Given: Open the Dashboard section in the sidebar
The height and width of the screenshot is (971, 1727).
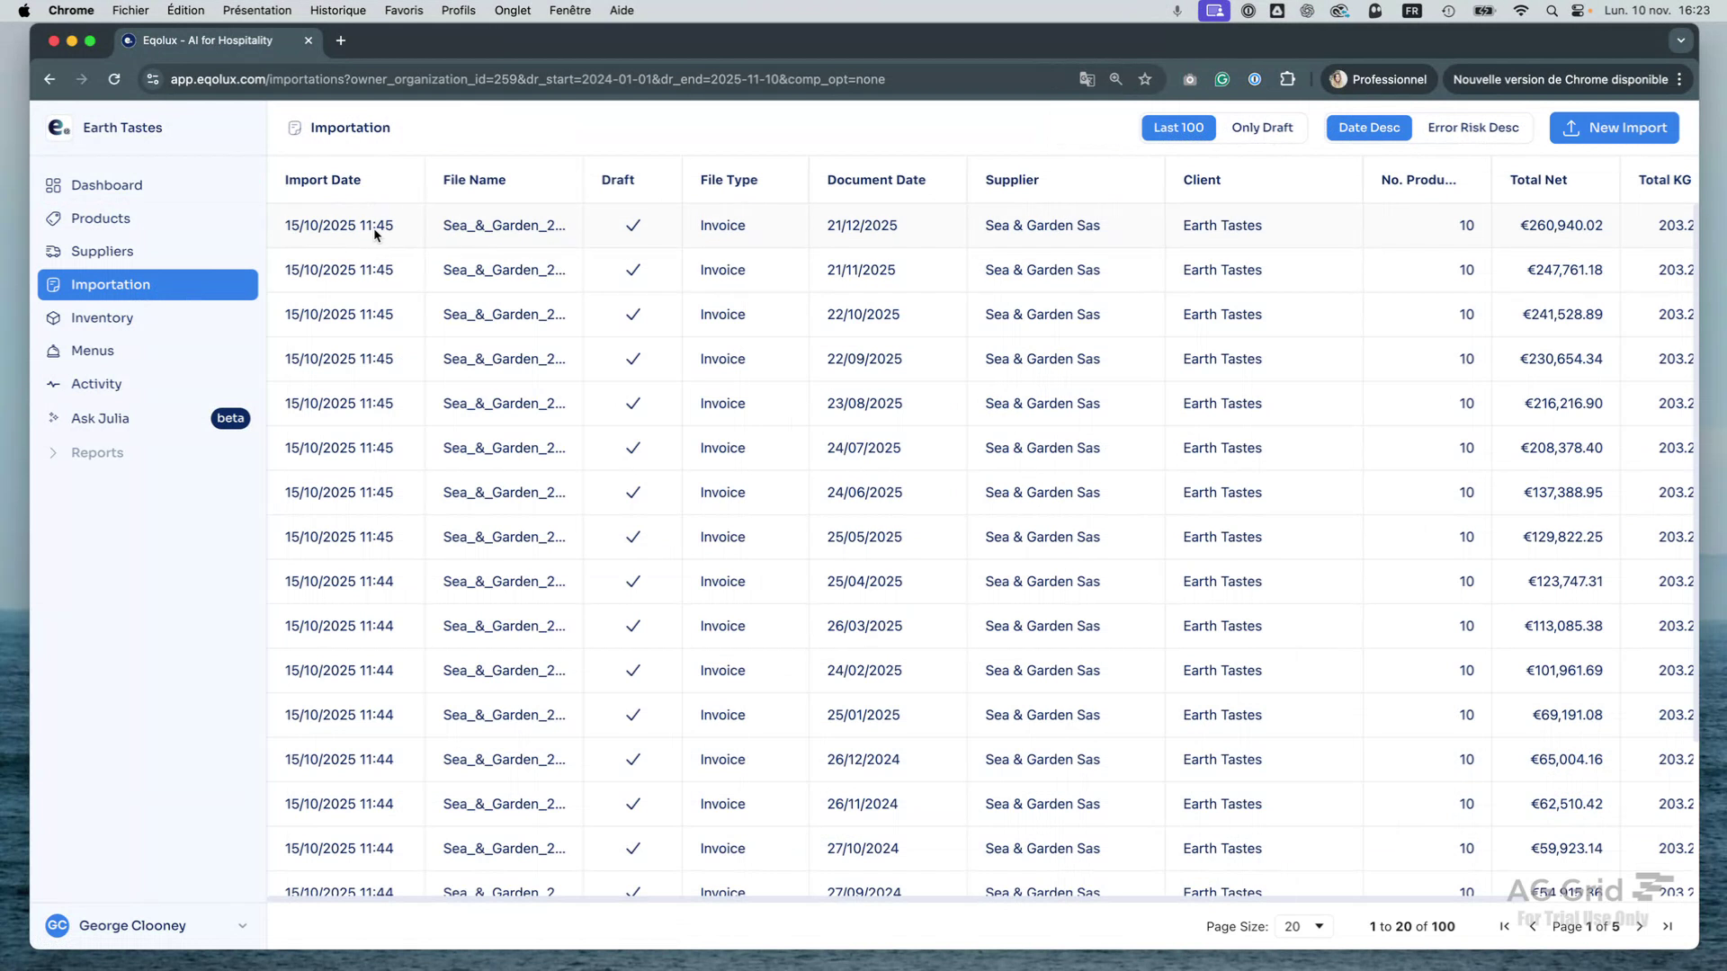Looking at the screenshot, I should tap(107, 185).
